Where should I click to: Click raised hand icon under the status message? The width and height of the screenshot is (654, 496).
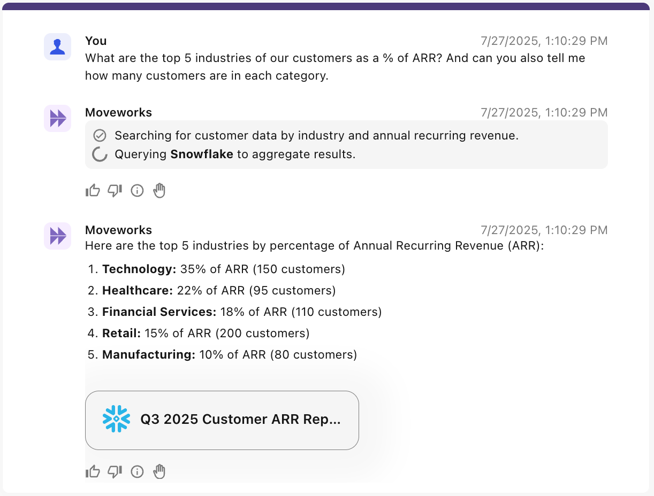[159, 191]
